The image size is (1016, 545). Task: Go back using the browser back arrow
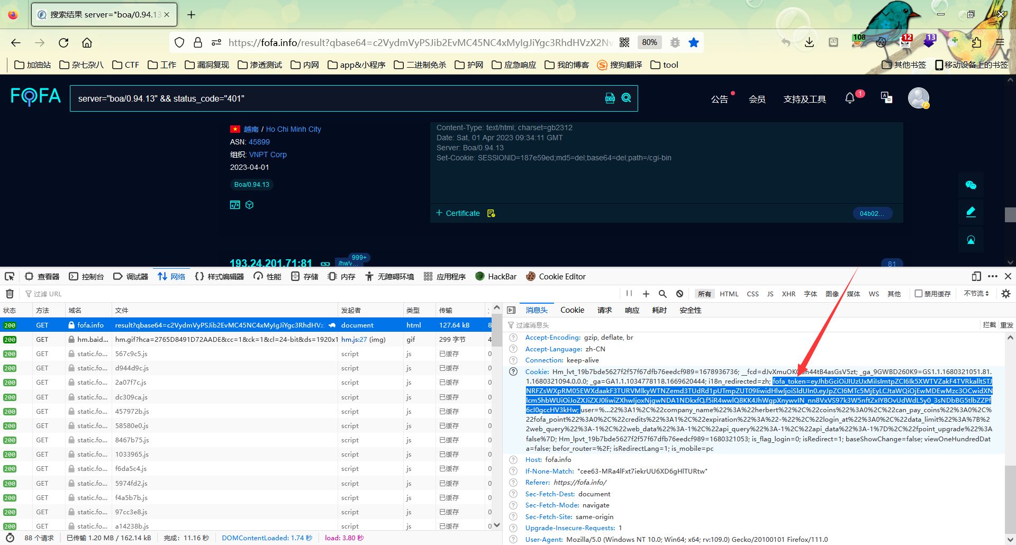coord(16,43)
